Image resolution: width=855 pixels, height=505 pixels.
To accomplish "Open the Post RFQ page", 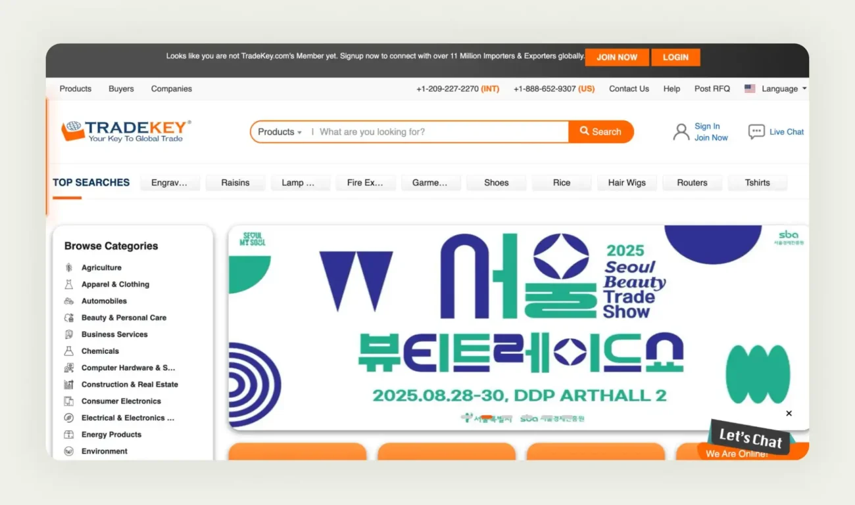I will coord(712,89).
